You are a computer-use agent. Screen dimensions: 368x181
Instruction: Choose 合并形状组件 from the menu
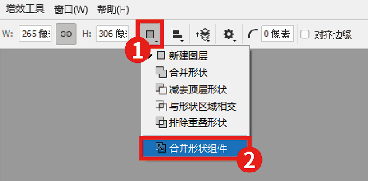click(x=195, y=148)
